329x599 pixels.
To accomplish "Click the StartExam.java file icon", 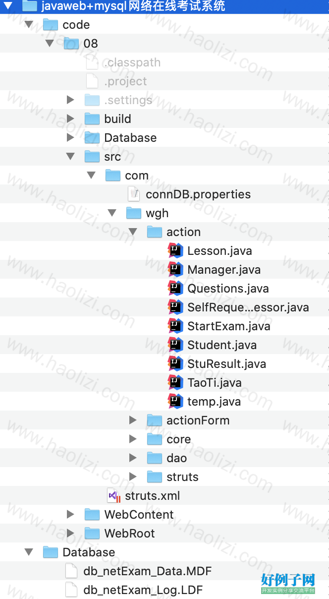I will (175, 326).
